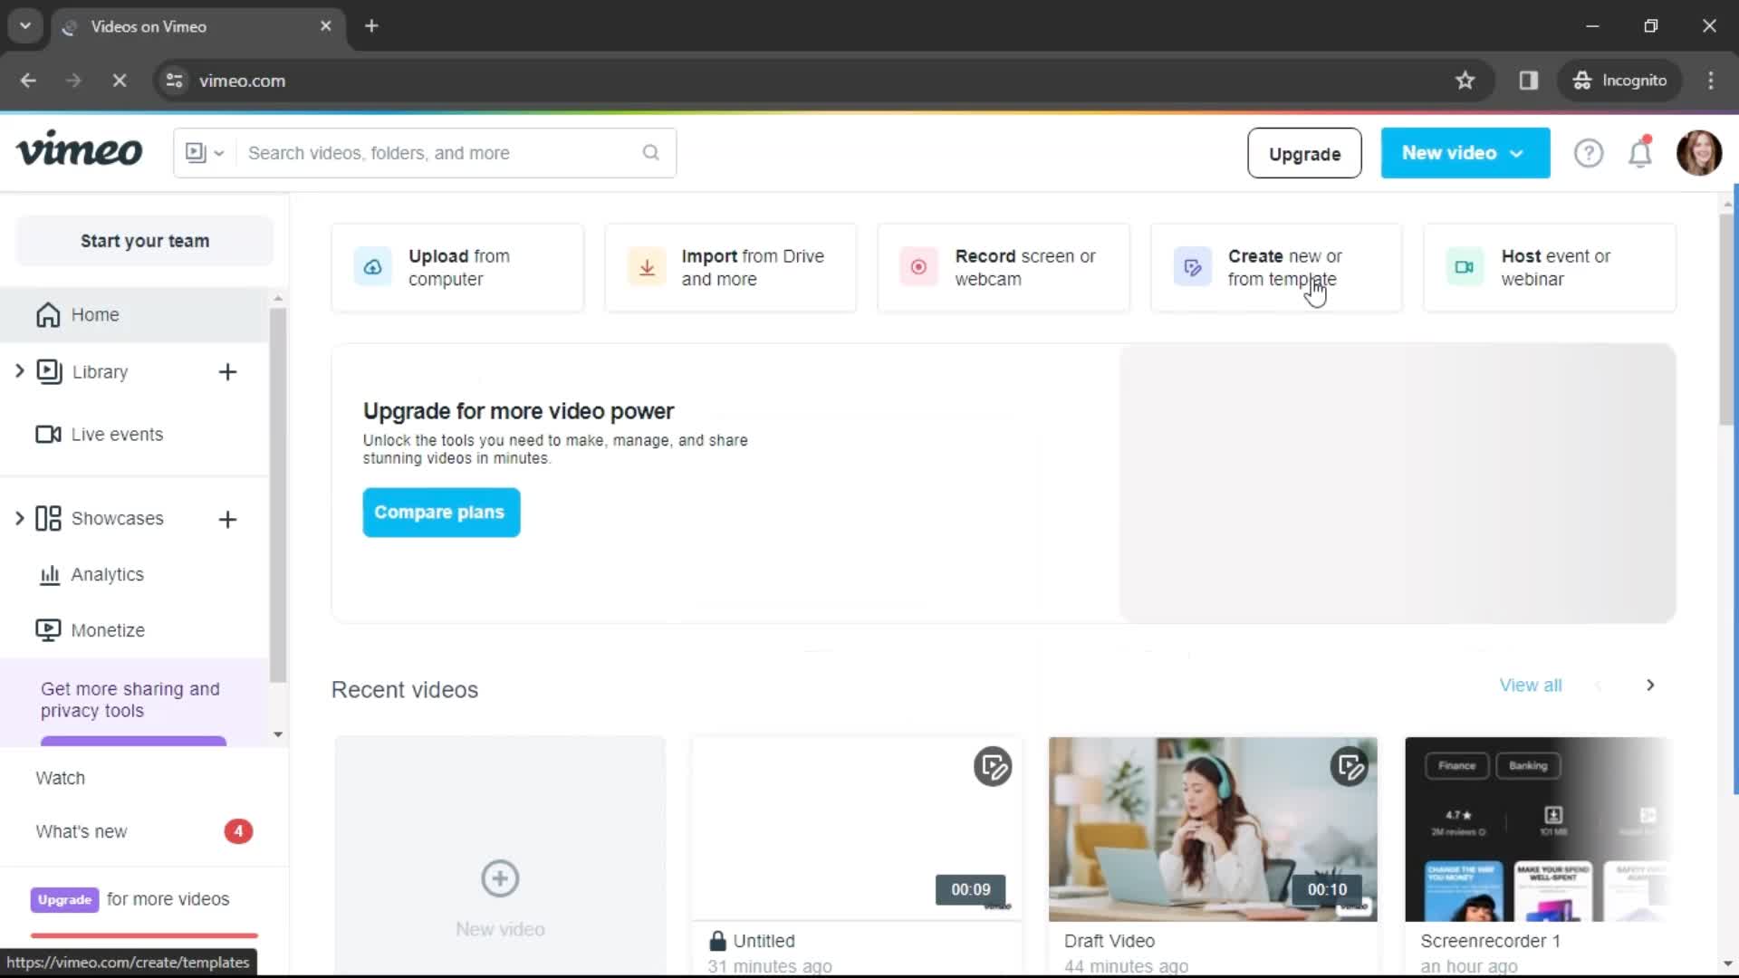Click the Upgrade button in header
1739x978 pixels.
[x=1305, y=153]
